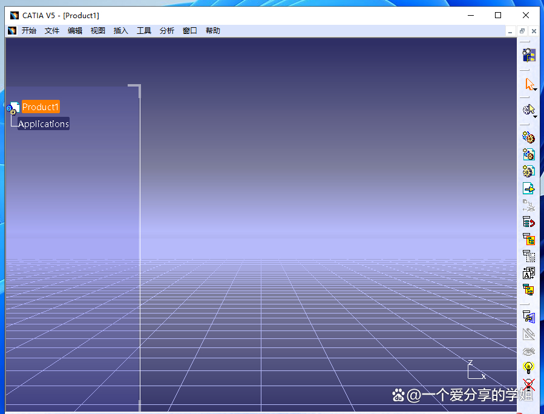Open the 开始 menu

[29, 30]
